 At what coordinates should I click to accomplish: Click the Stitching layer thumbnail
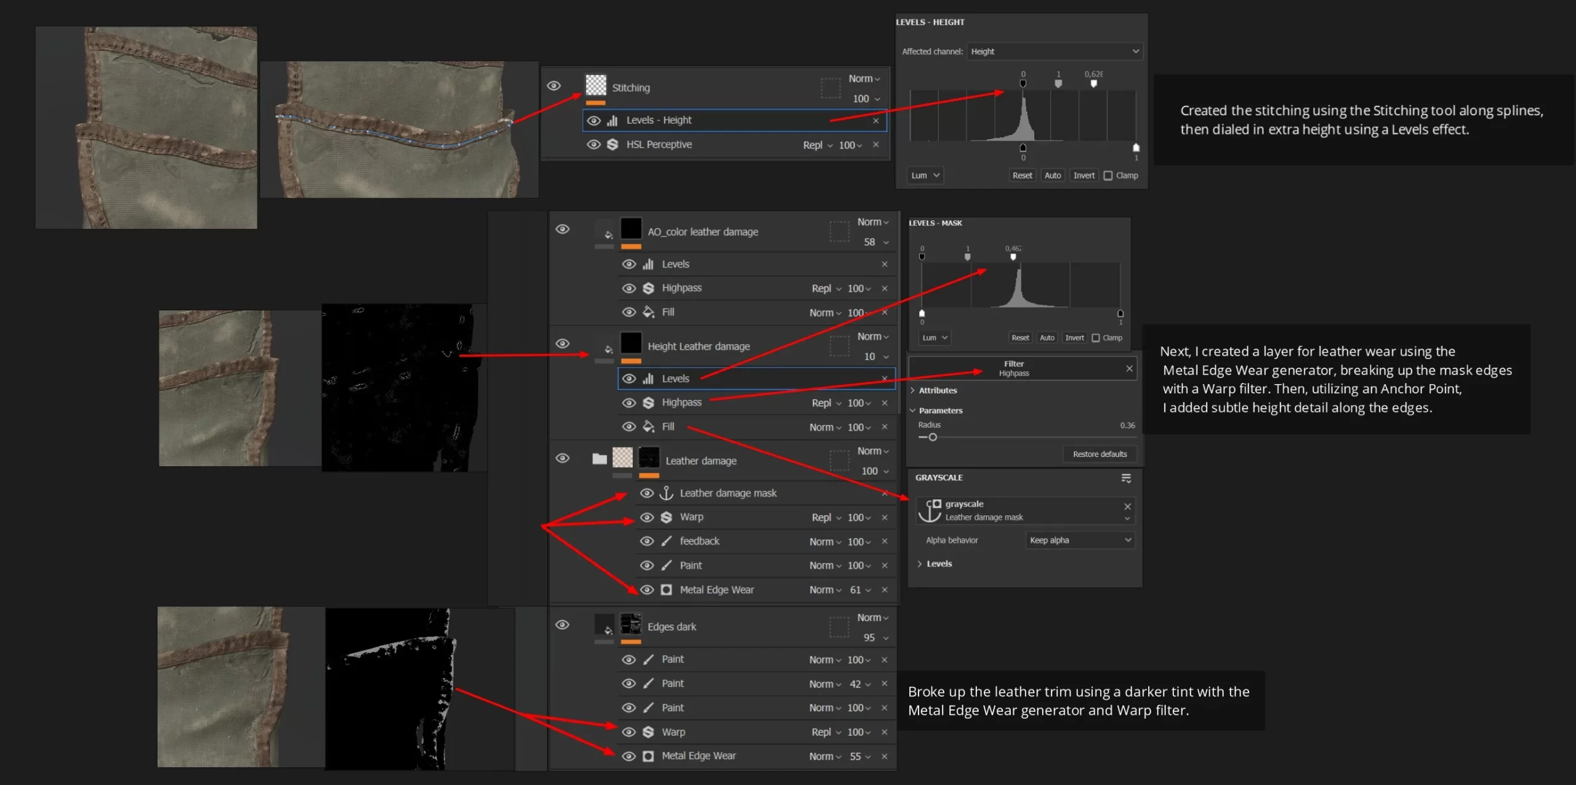[x=595, y=85]
